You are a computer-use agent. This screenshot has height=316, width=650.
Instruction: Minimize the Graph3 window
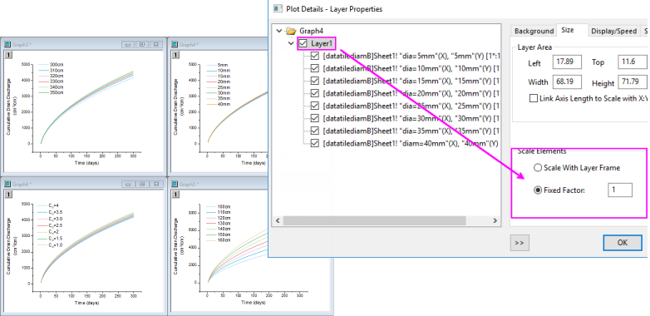coord(129,44)
